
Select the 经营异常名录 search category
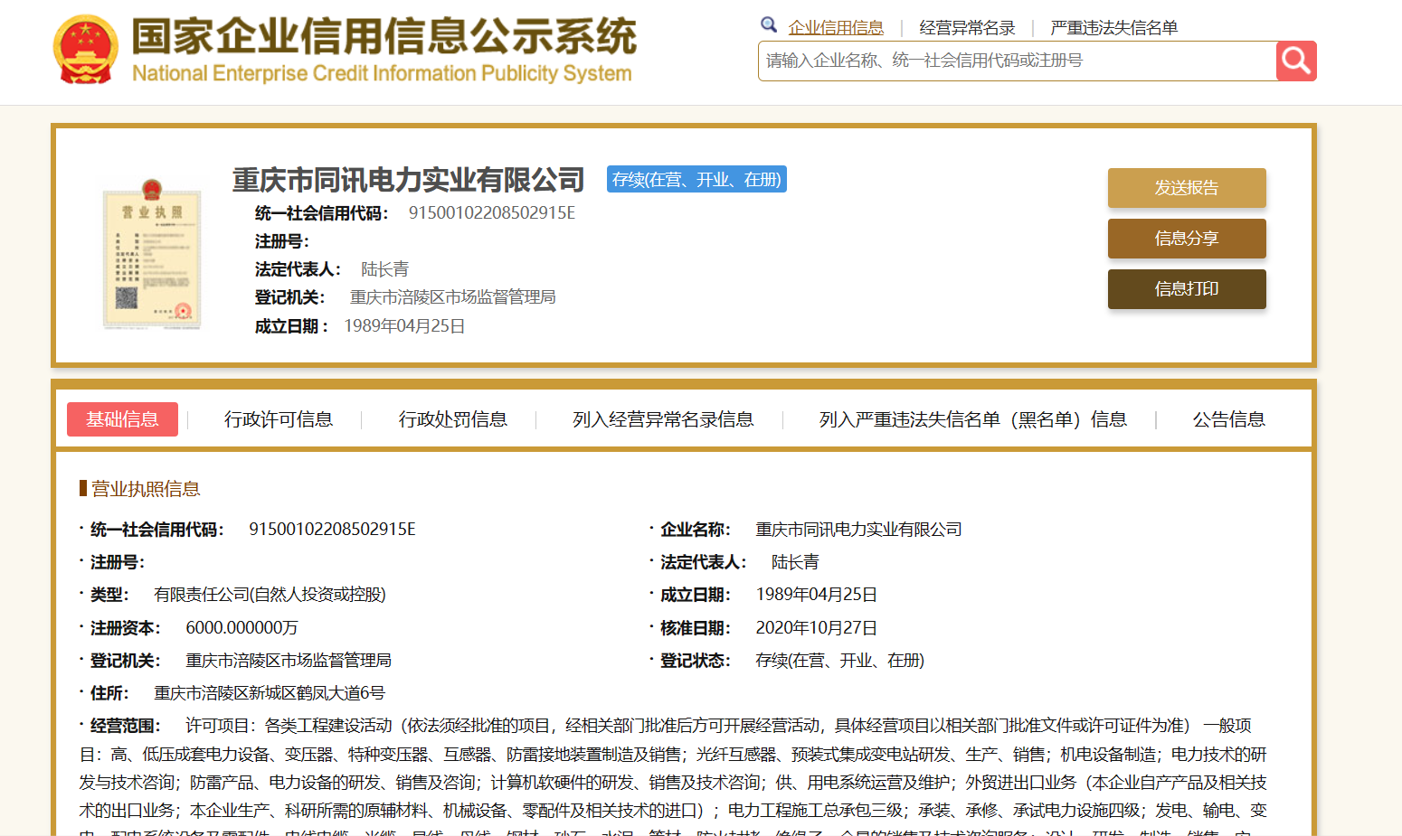click(967, 28)
